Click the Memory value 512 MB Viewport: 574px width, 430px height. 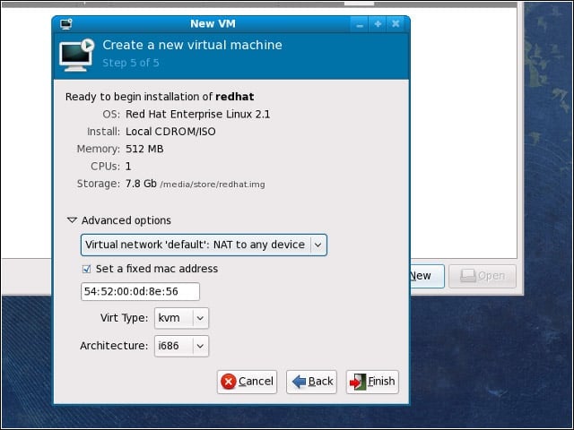(144, 150)
